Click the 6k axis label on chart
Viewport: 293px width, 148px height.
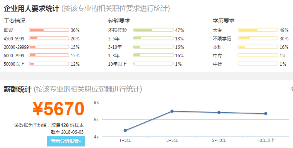96,120
